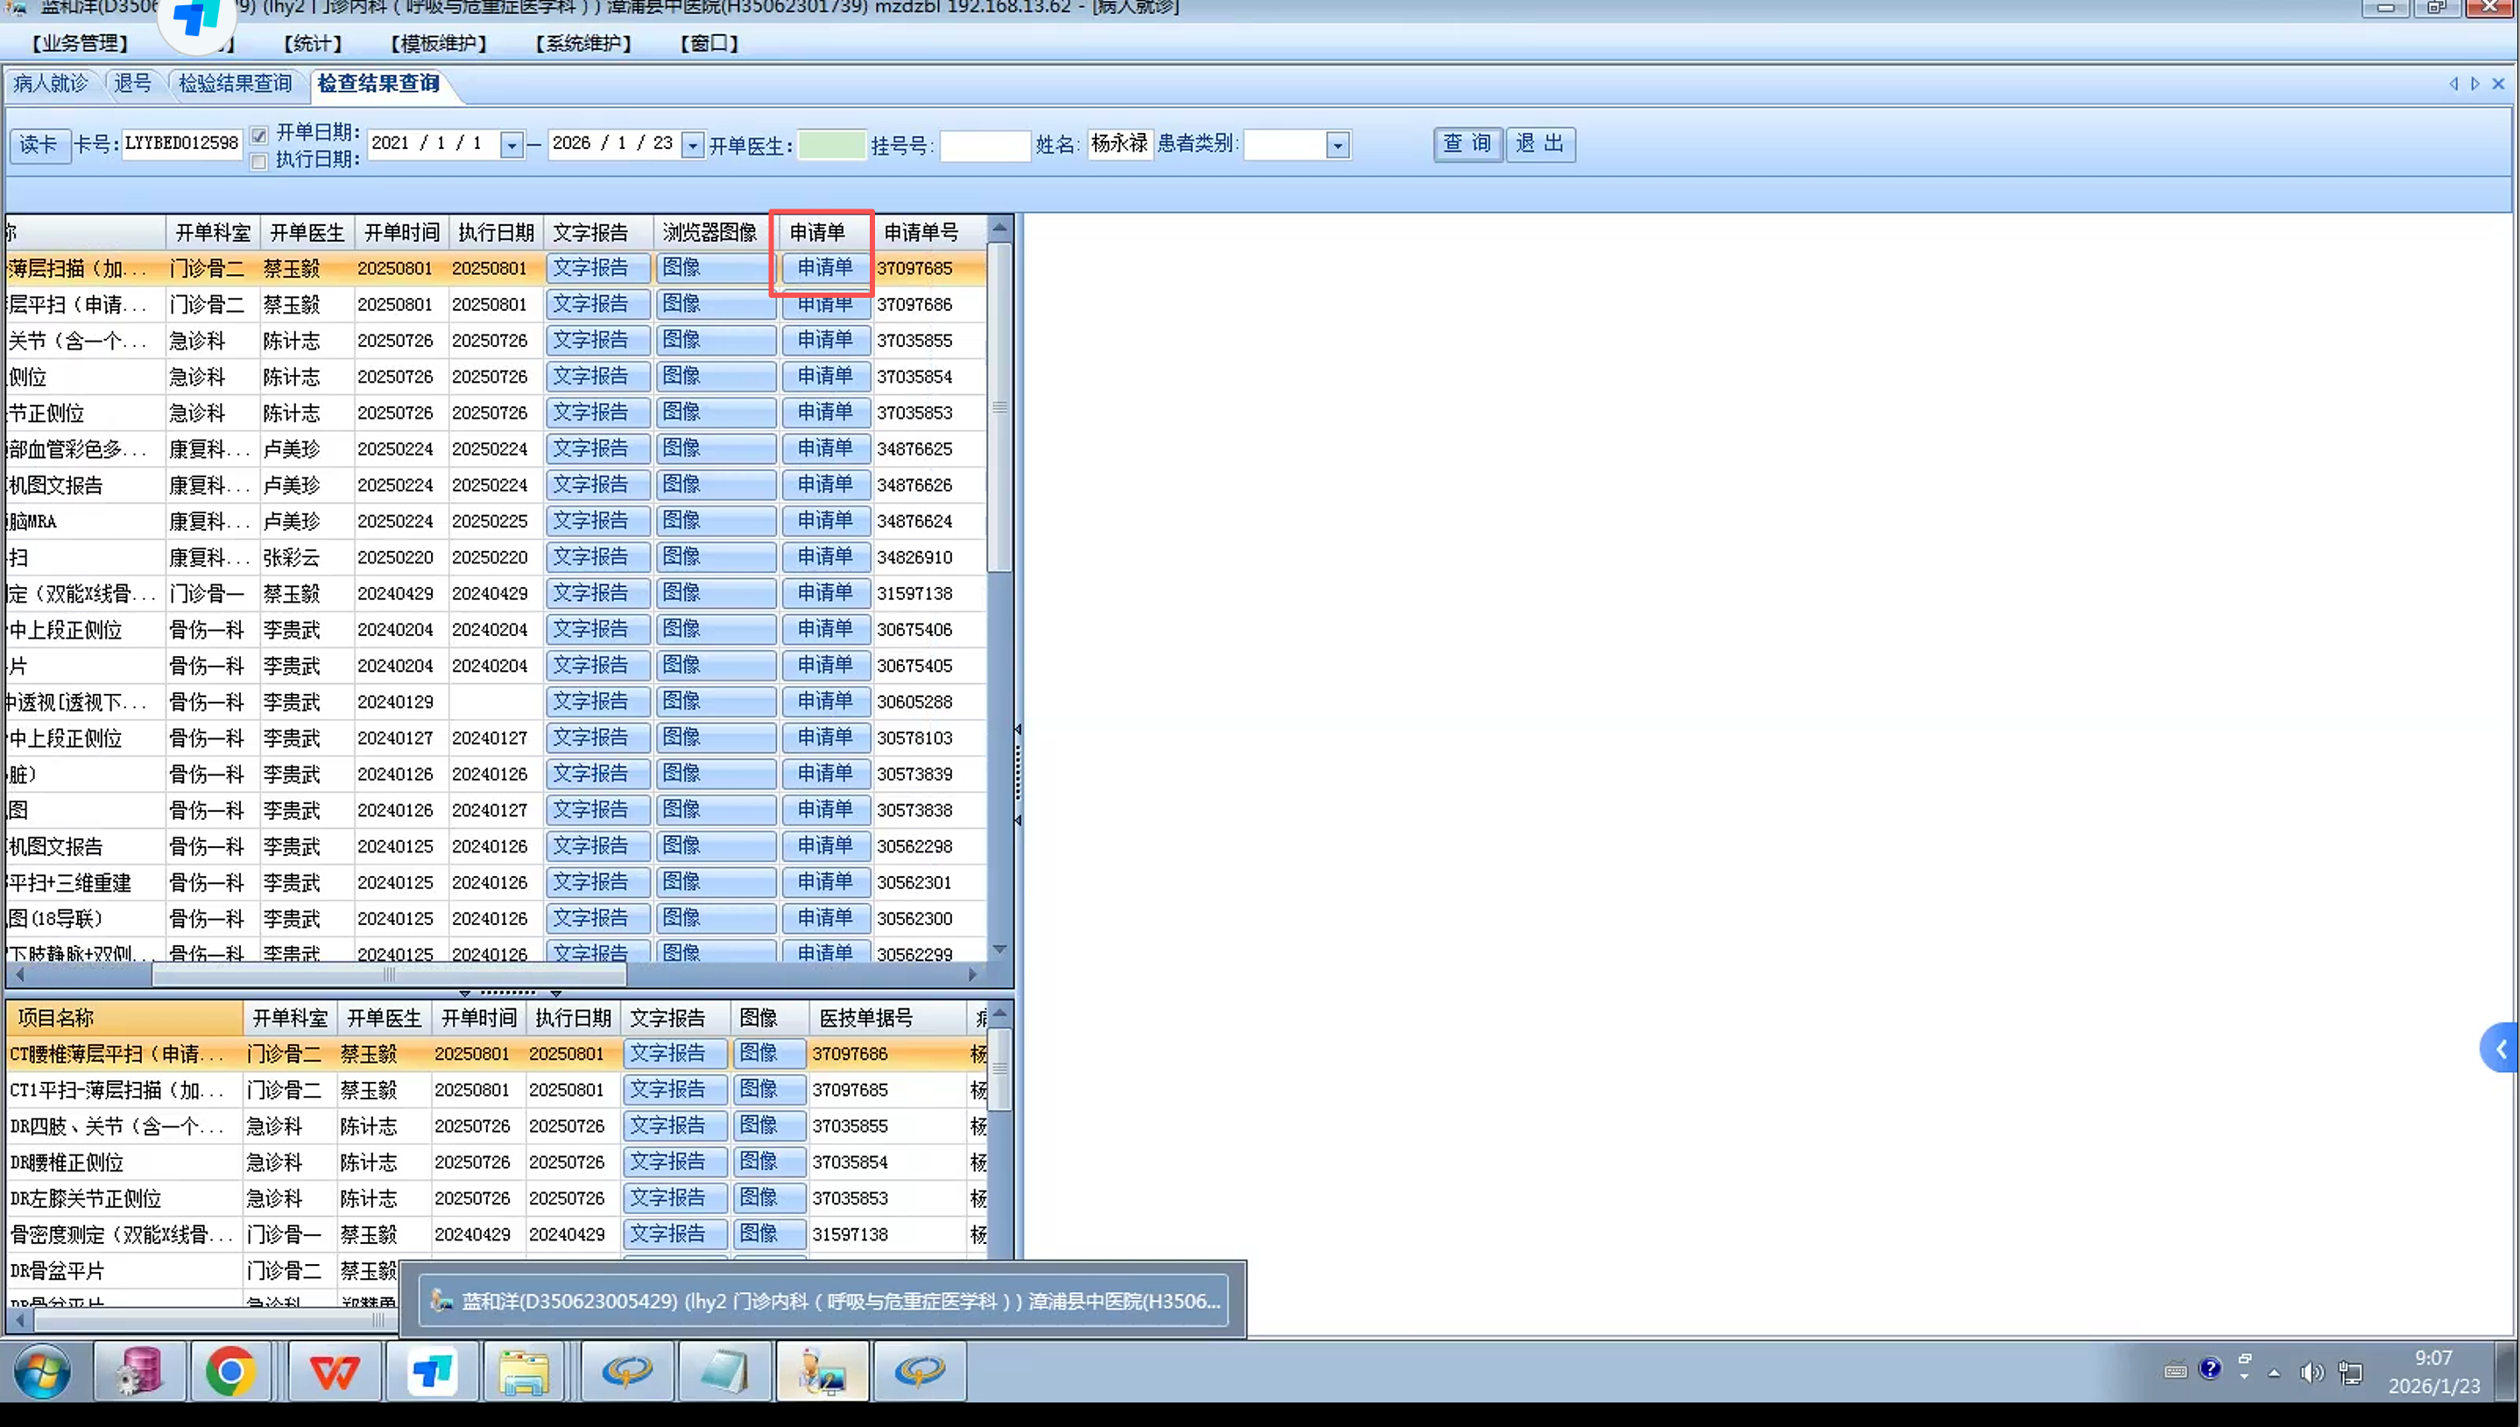Image resolution: width=2520 pixels, height=1427 pixels.
Task: Click the 挂号号 input field
Action: (x=984, y=145)
